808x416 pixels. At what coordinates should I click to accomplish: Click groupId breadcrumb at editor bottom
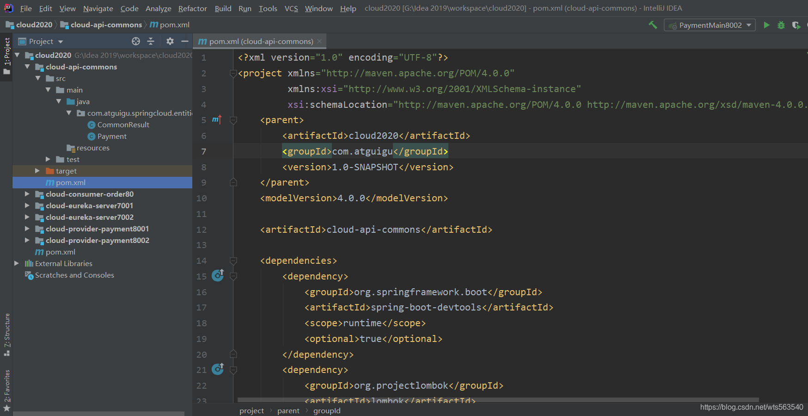point(327,410)
